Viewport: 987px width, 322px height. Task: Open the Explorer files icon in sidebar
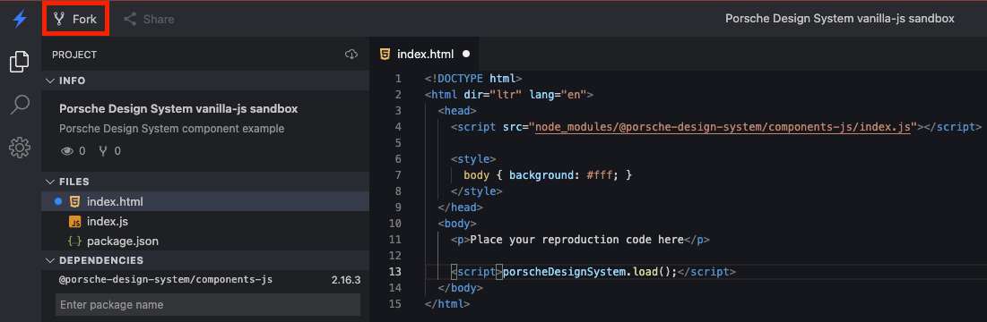click(x=20, y=62)
